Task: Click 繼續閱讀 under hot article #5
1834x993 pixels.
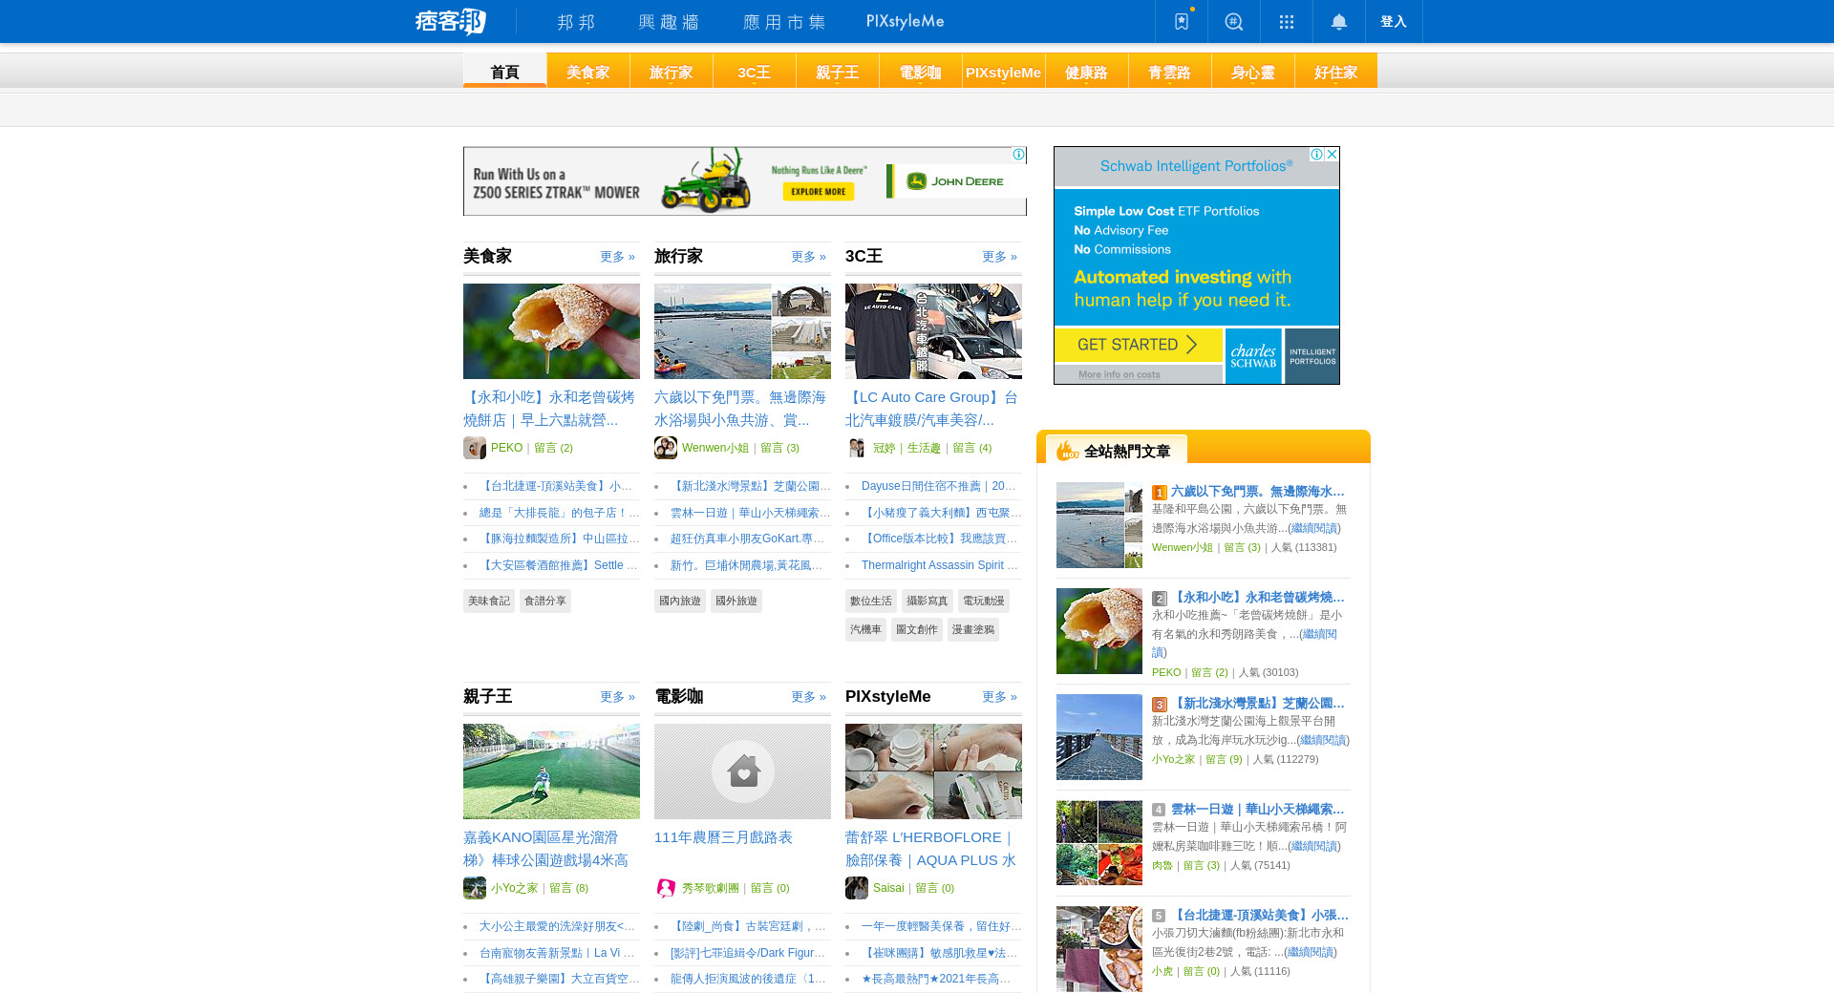Action: [x=1310, y=952]
